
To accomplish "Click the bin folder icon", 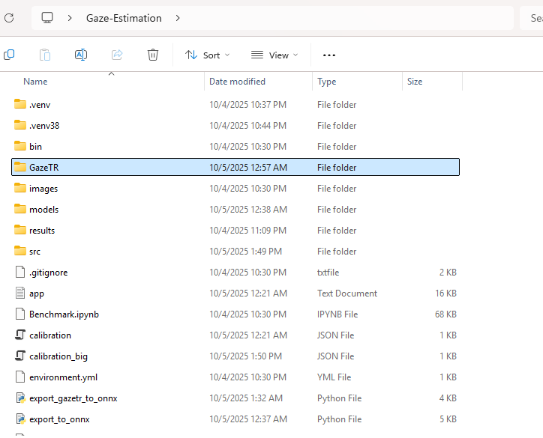I will coord(20,146).
